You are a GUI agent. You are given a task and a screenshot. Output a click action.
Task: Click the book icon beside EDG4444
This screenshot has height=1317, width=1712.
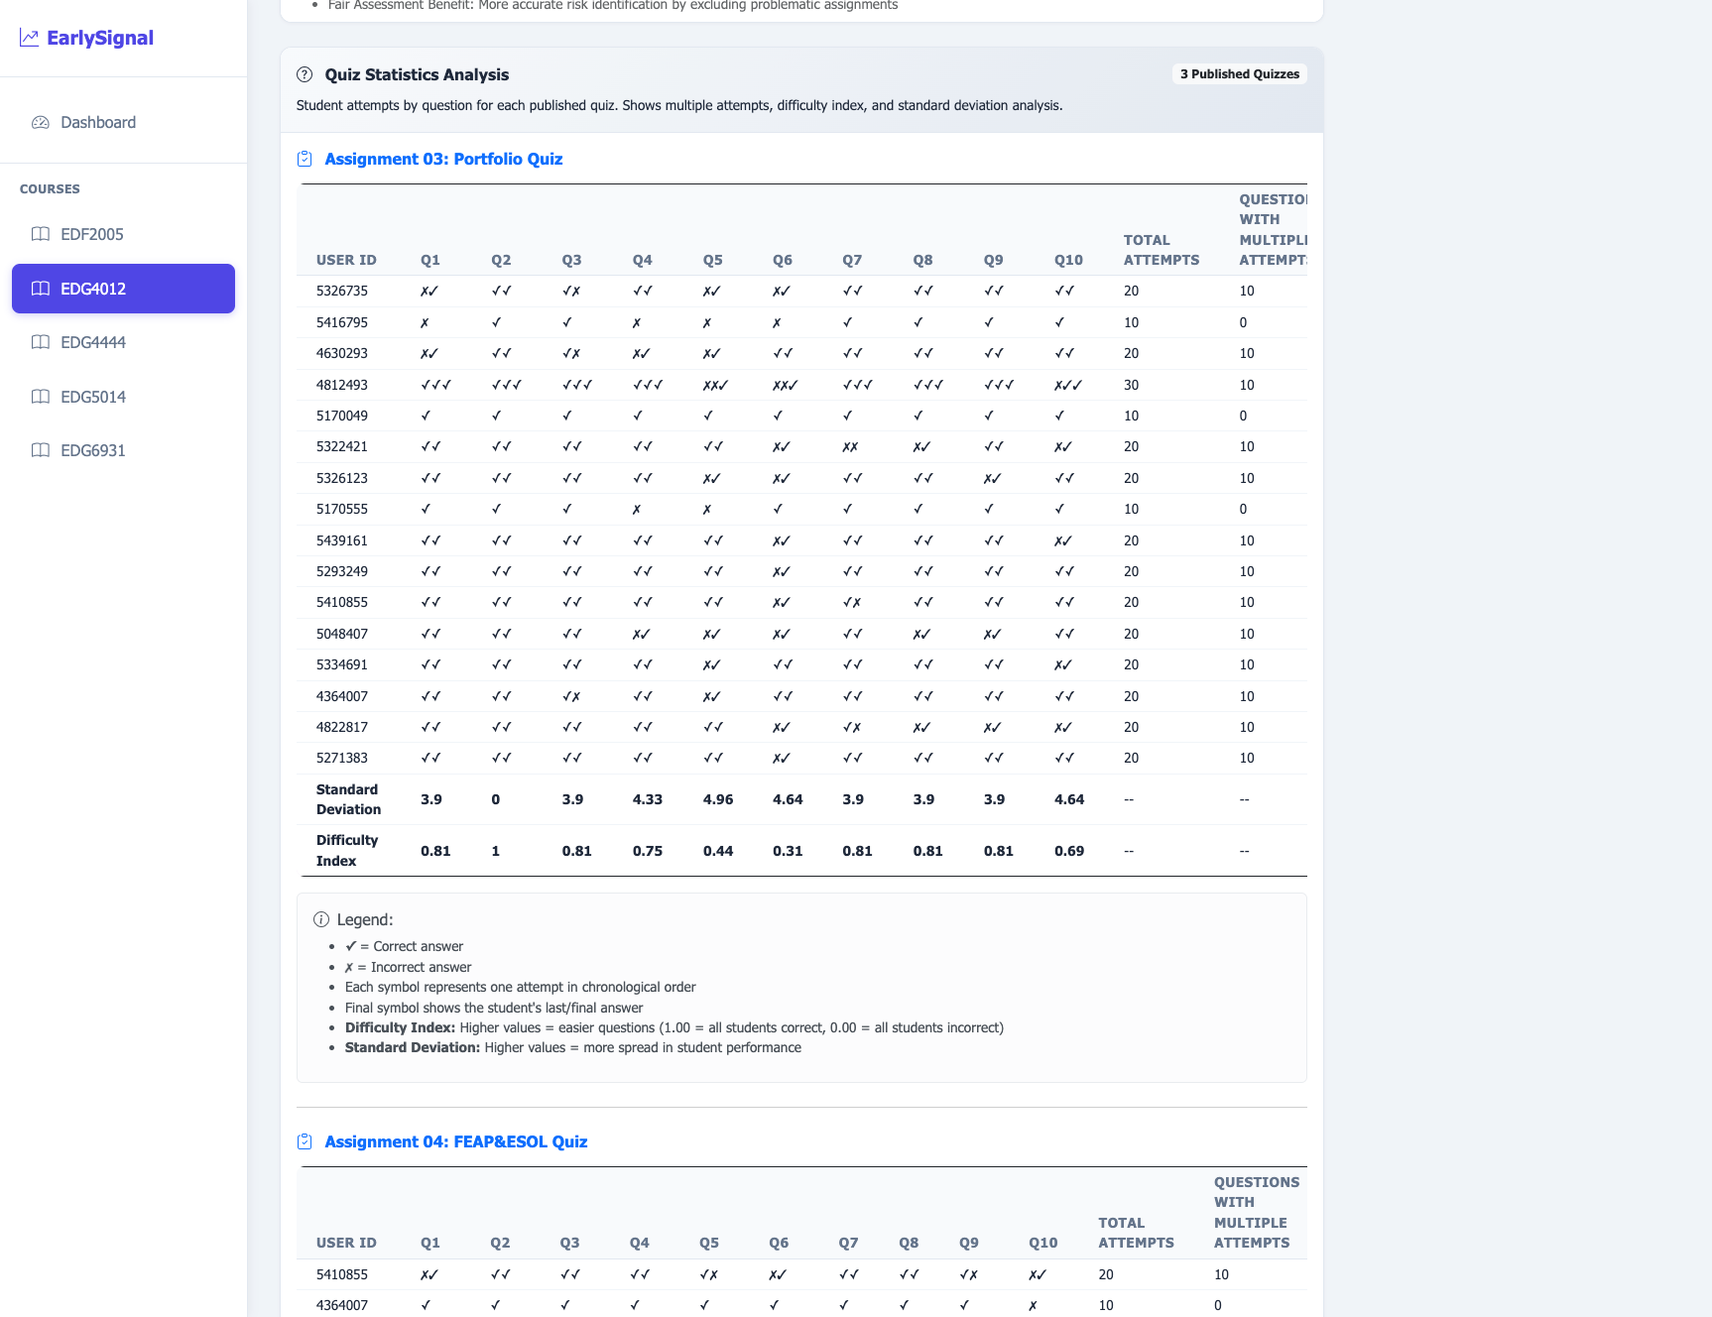click(x=41, y=342)
